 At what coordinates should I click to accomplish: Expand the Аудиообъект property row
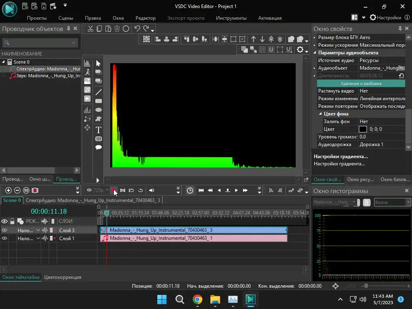point(315,68)
